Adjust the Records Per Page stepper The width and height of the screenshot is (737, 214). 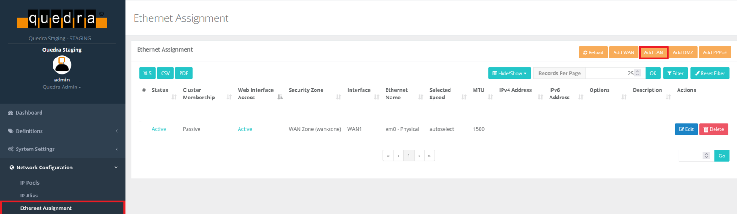tap(638, 73)
